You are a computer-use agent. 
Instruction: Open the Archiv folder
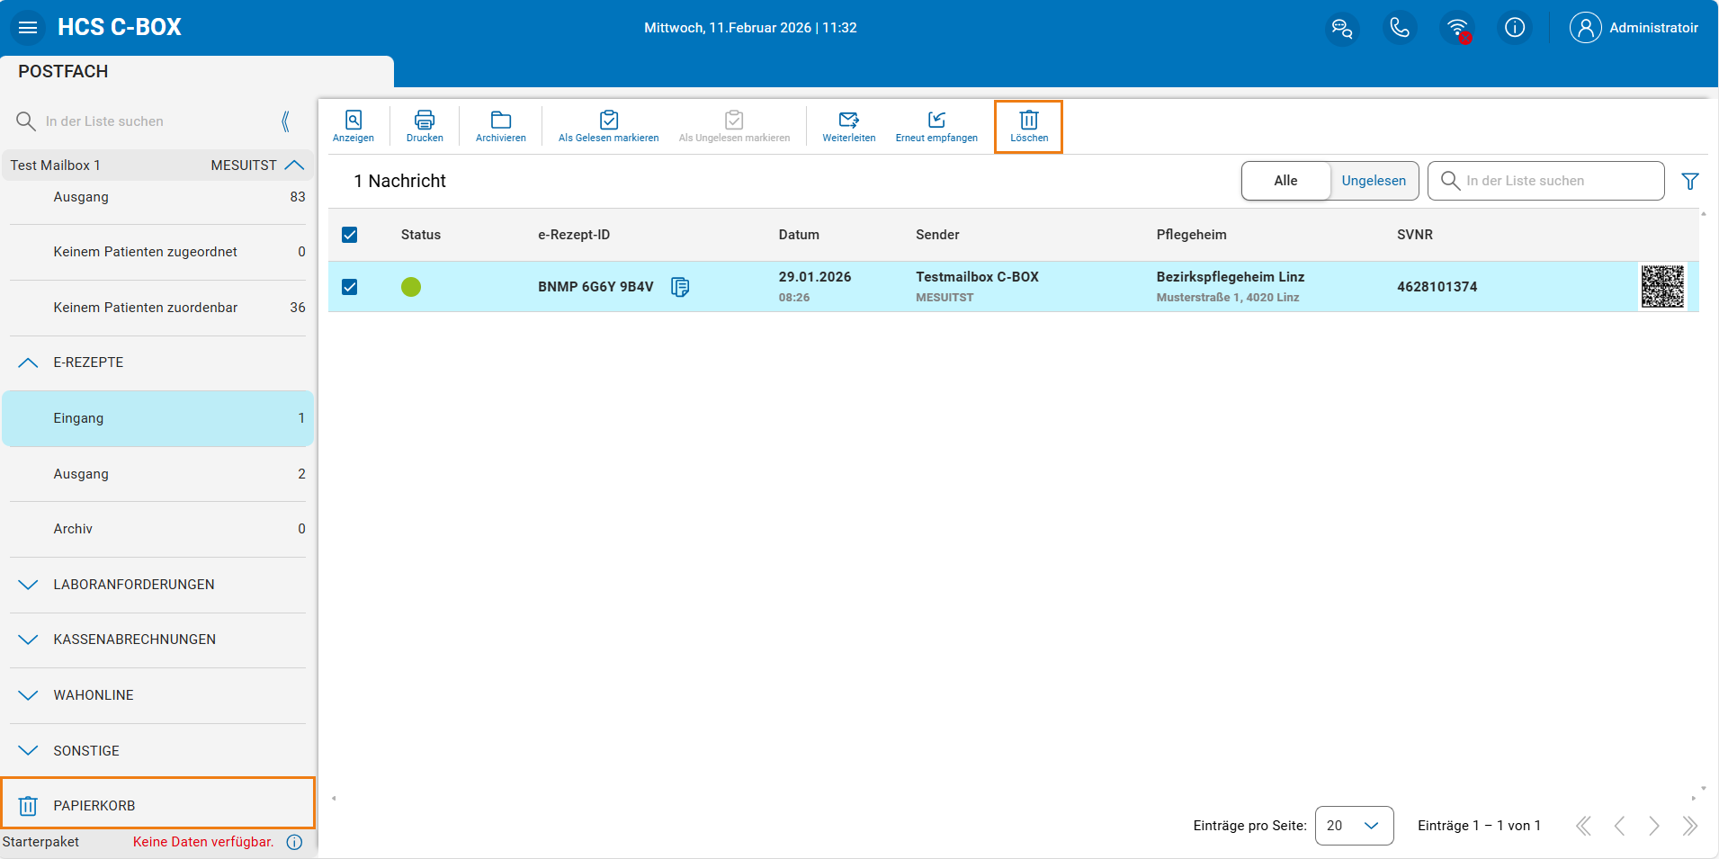[x=158, y=529]
